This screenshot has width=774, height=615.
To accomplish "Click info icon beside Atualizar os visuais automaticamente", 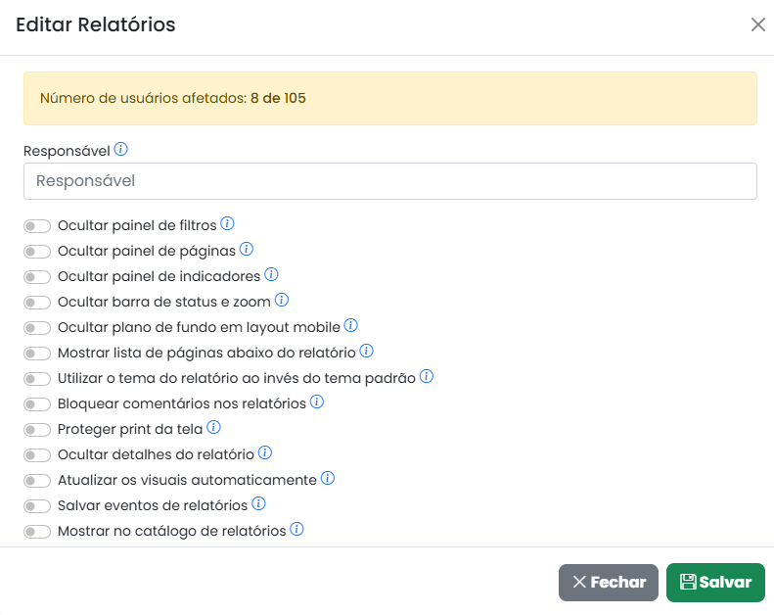I will 328,478.
